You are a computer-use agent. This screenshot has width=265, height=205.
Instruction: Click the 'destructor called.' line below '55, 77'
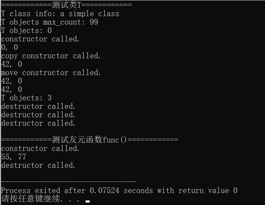coord(38,165)
